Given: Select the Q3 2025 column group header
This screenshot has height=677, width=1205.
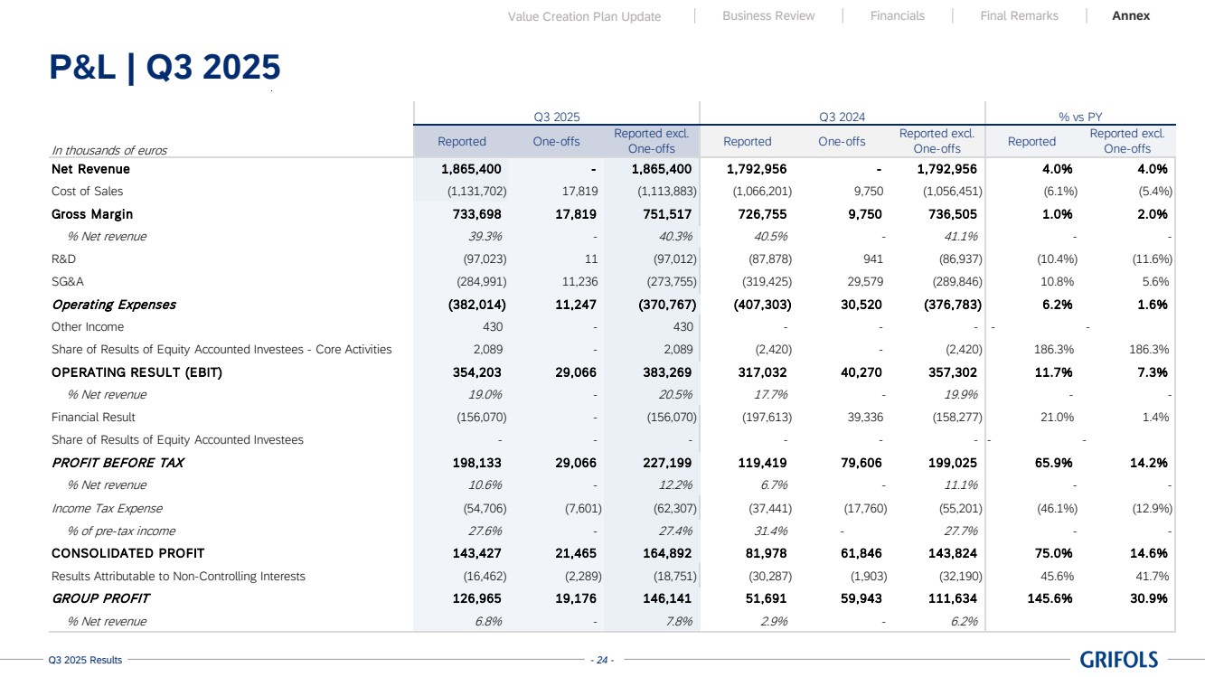Looking at the screenshot, I should 556,117.
